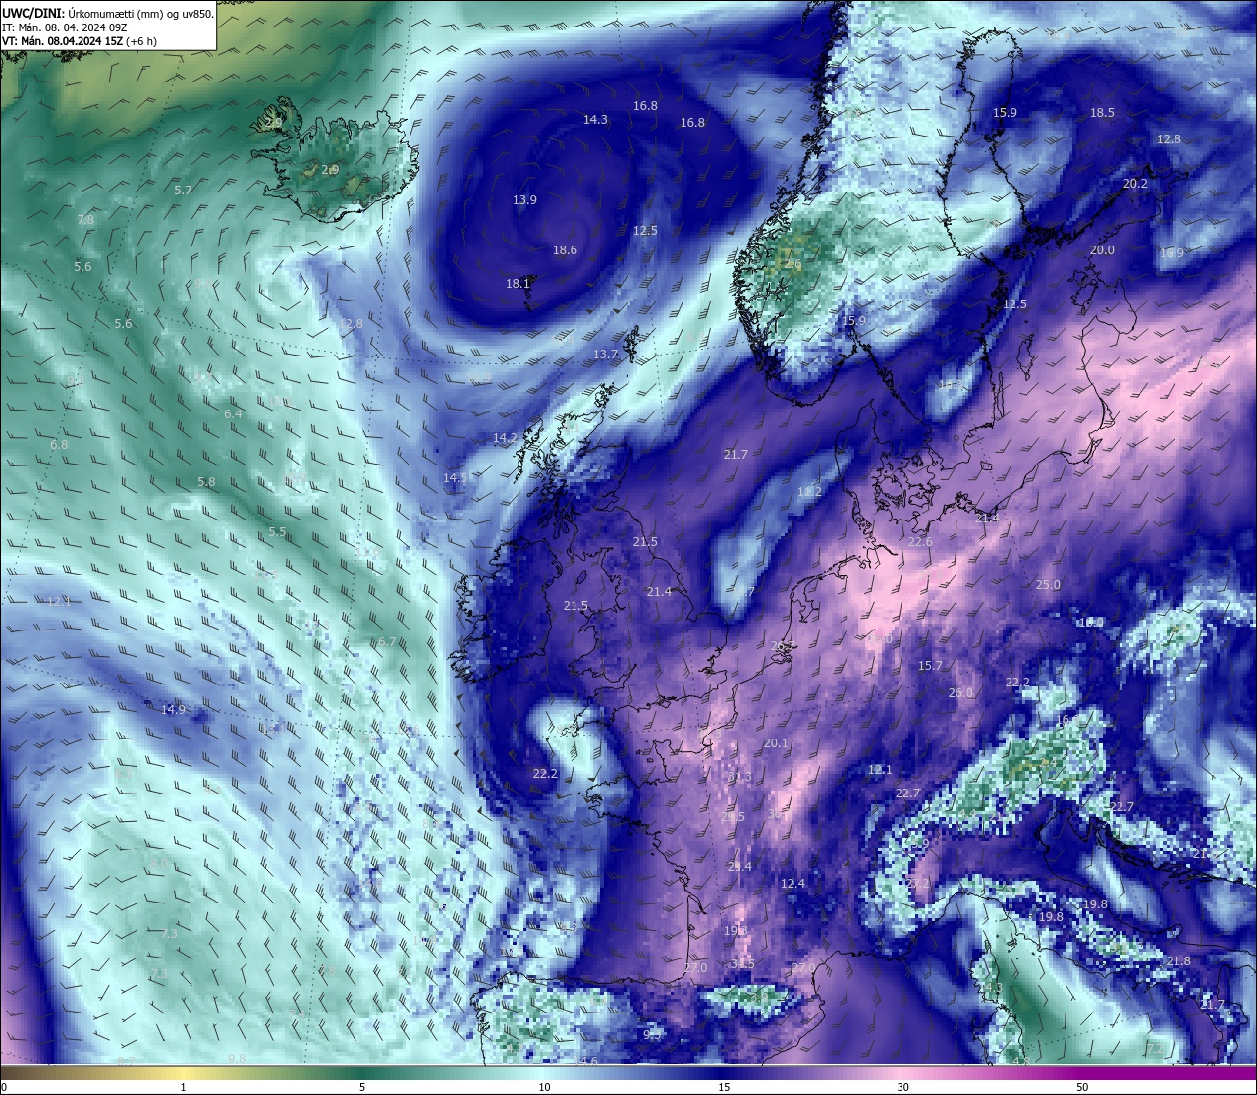Viewport: 1257px width, 1095px height.
Task: Click the 50 tick on the color scale
Action: tap(1082, 1086)
